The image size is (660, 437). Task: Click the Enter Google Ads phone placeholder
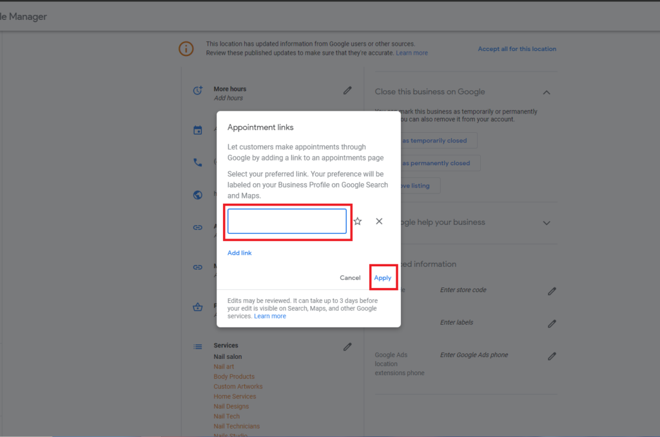pos(474,355)
